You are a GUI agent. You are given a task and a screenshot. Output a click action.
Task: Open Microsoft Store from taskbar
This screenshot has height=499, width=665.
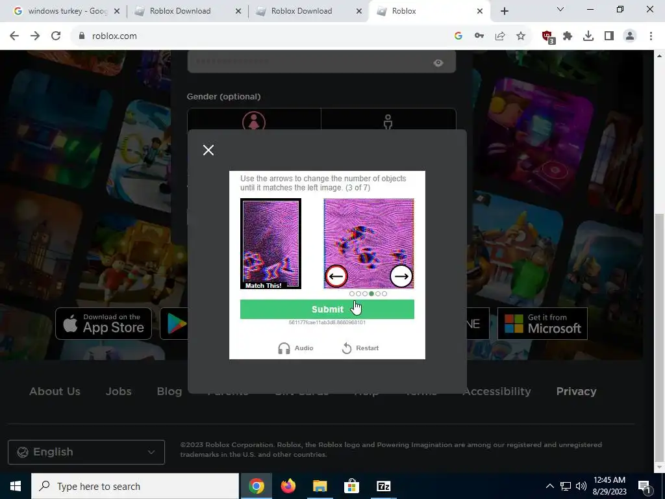click(351, 486)
